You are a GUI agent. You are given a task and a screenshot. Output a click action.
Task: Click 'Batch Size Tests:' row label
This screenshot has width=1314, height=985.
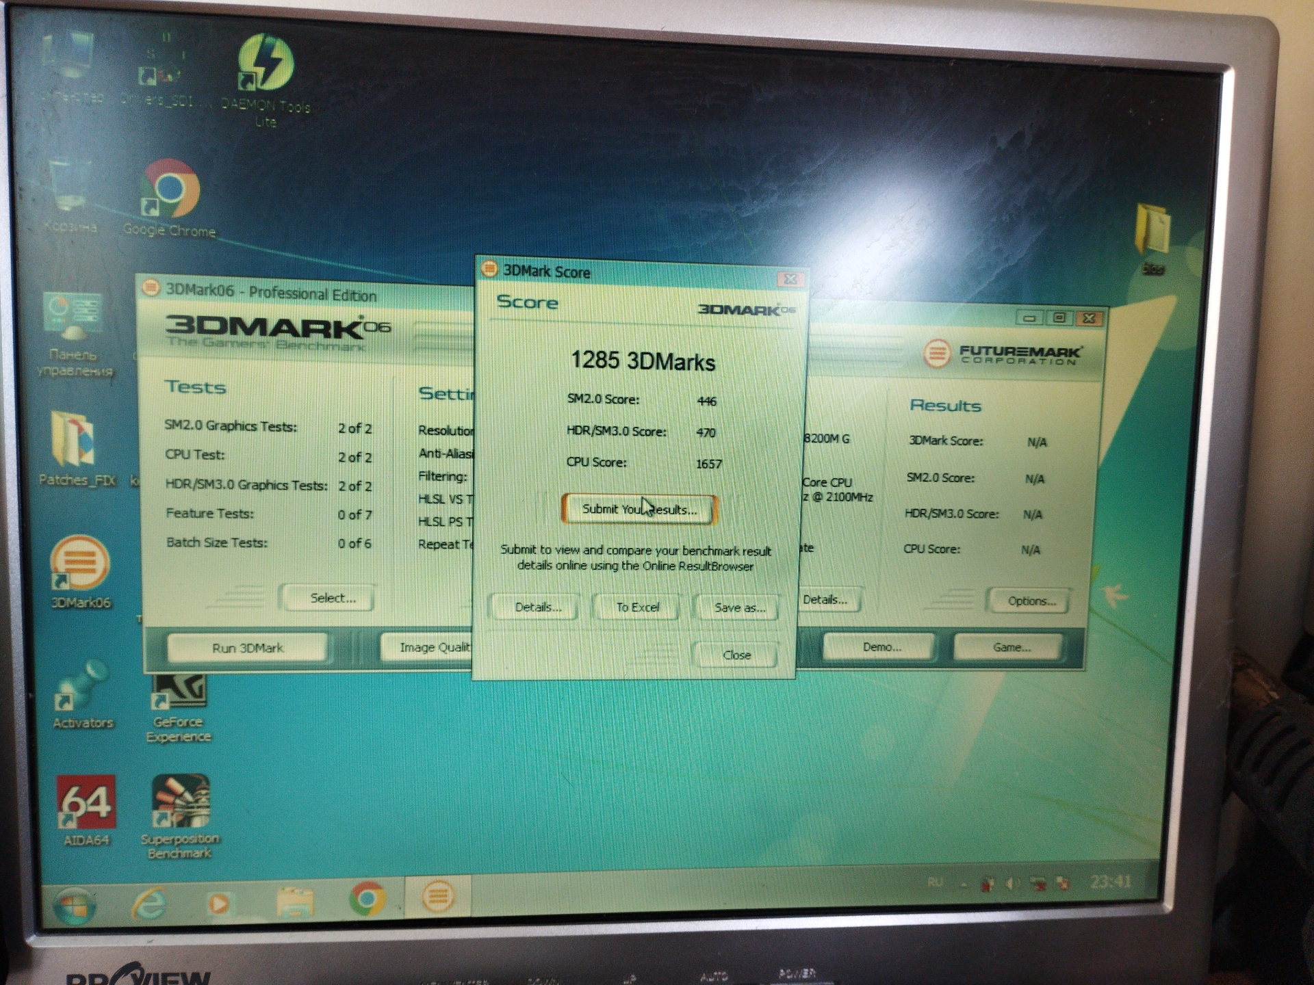pos(216,542)
